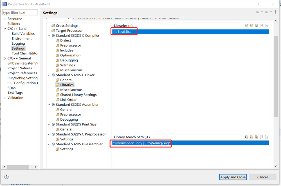Edit path in Library search path toolbar

pos(257,137)
